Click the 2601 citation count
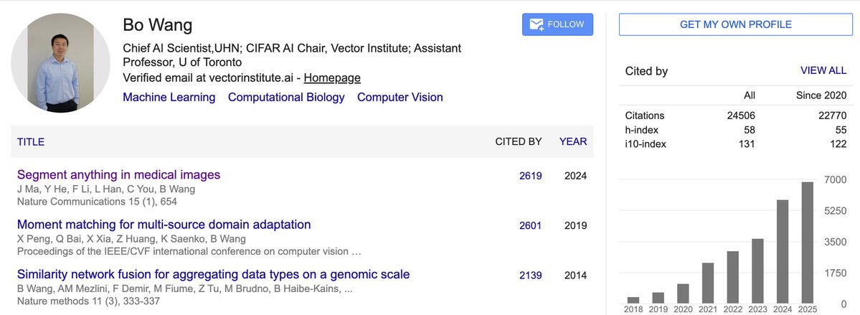Image resolution: width=860 pixels, height=315 pixels. 531,225
